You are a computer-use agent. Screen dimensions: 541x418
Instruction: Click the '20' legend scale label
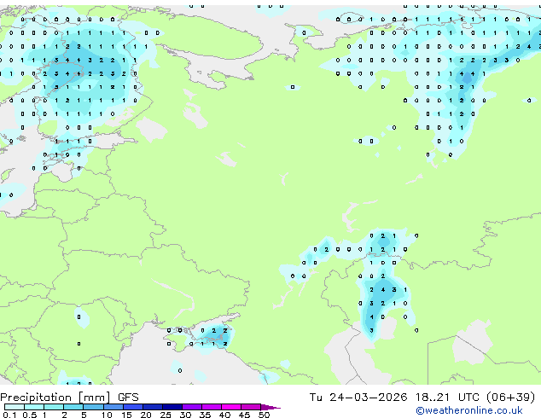point(146,415)
